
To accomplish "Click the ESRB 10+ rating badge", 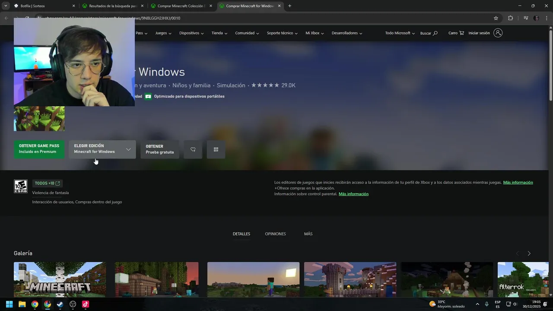I will click(20, 186).
